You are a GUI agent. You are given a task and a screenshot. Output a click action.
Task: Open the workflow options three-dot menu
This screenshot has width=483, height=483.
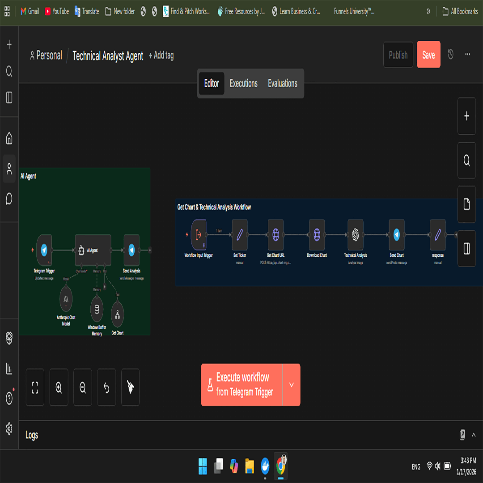[468, 55]
